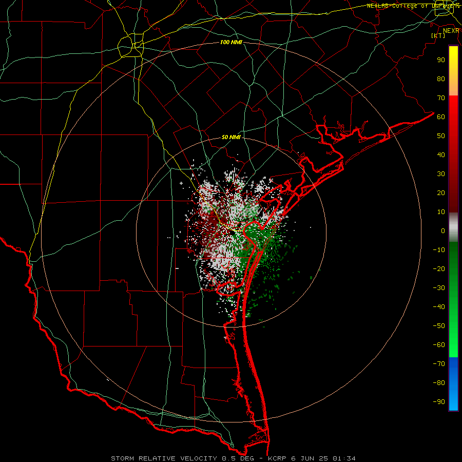Select the "STORM RELATIVE VELOCITY" caption text

(164, 458)
